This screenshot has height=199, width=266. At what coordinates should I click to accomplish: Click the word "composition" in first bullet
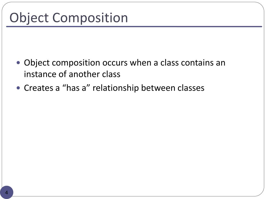[x=76, y=63]
